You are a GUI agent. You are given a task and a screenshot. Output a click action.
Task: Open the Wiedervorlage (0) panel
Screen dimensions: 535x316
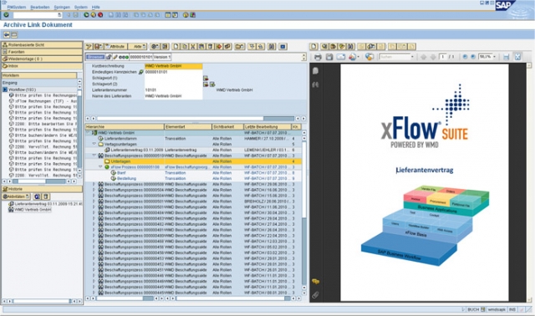click(x=42, y=59)
